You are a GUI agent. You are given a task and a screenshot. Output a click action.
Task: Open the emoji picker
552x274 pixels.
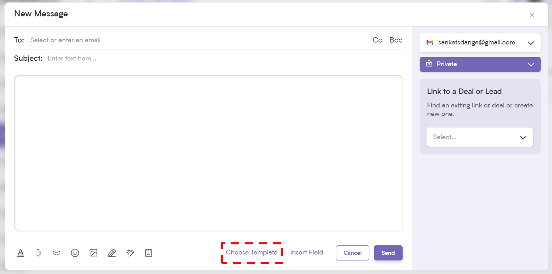point(75,253)
